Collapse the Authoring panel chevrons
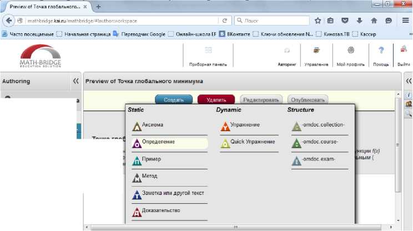Viewport: 413px width, 231px height. 75,81
